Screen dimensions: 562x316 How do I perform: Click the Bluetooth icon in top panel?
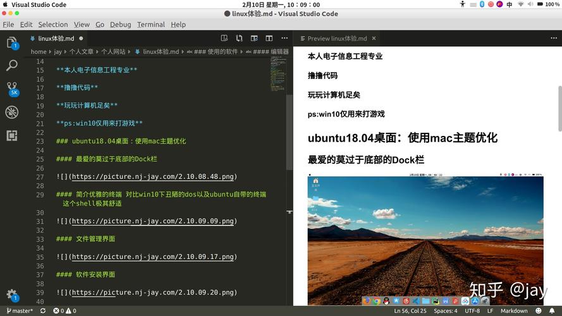click(482, 4)
